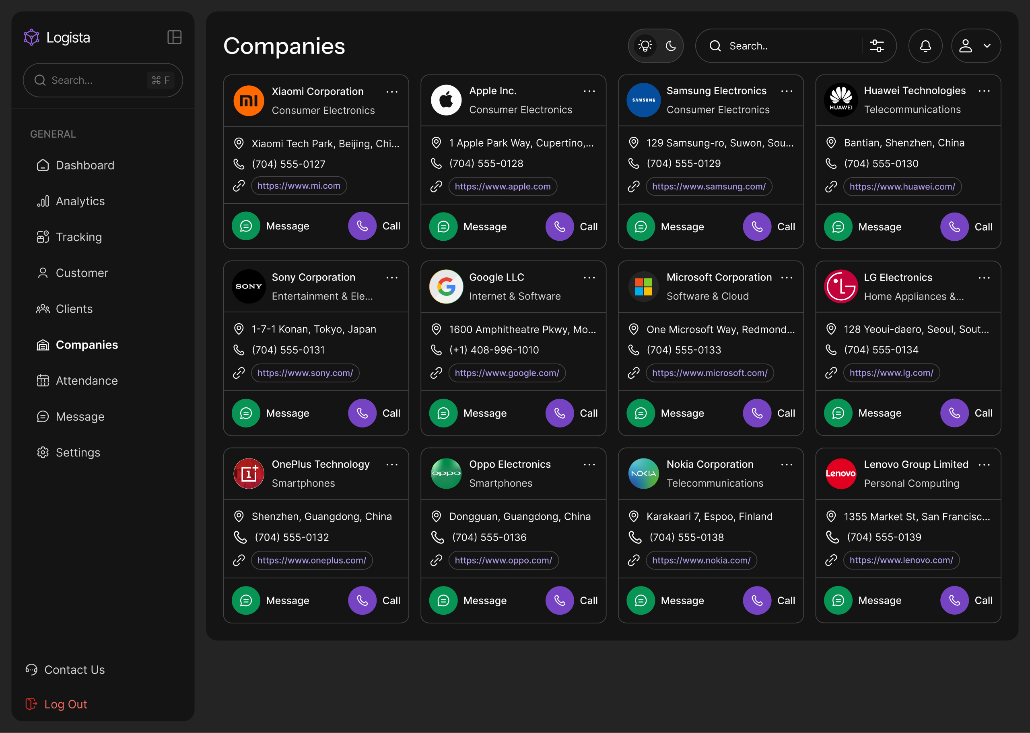Click Log Out
Viewport: 1030px width, 733px height.
(x=56, y=704)
